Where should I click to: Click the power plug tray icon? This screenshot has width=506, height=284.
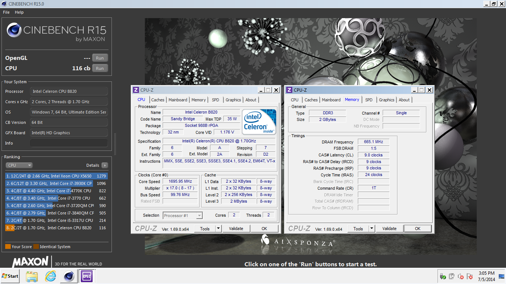(452, 276)
